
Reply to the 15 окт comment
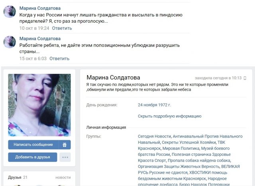(x=59, y=58)
